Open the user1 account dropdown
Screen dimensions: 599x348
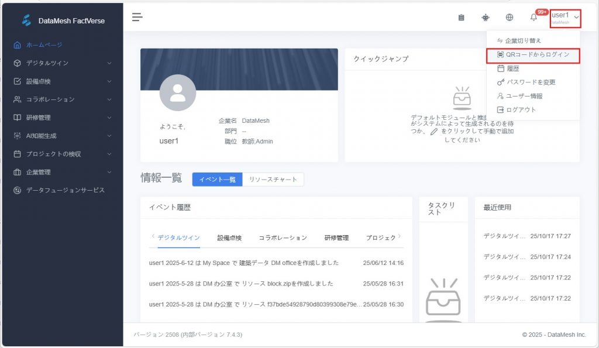coord(565,18)
